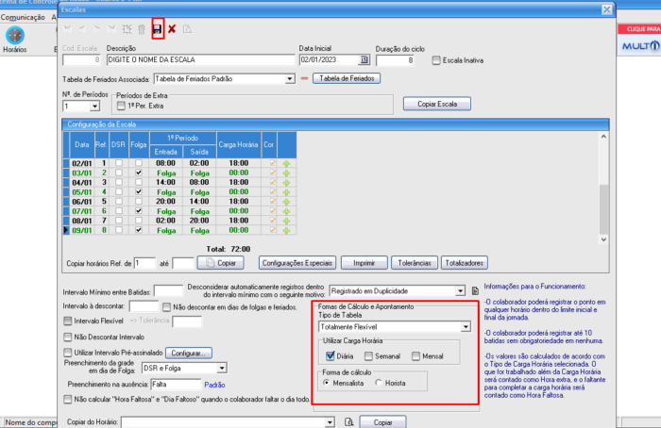
Task: Click green plus icon on row 02/01
Action: pos(287,164)
